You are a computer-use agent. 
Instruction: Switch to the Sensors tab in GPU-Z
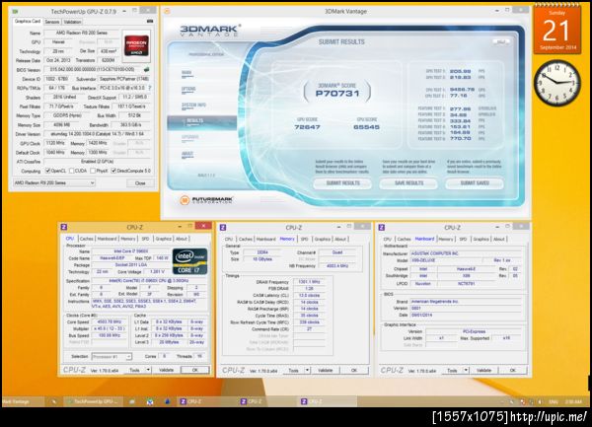pyautogui.click(x=52, y=22)
